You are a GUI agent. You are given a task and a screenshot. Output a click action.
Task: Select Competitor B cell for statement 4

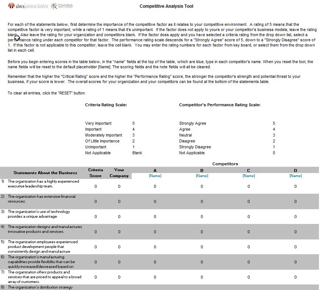pyautogui.click(x=202, y=232)
